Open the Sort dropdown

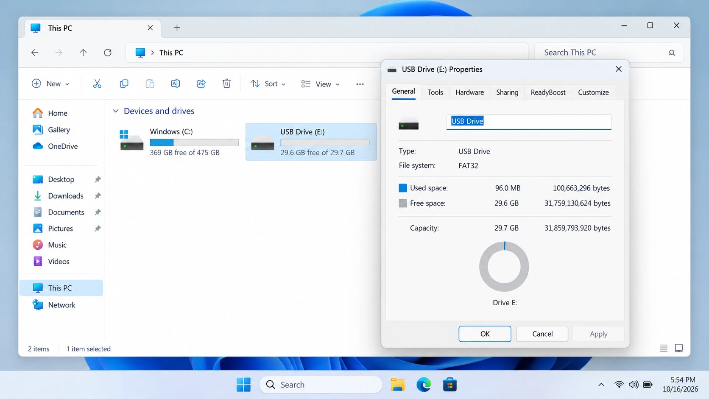(268, 84)
